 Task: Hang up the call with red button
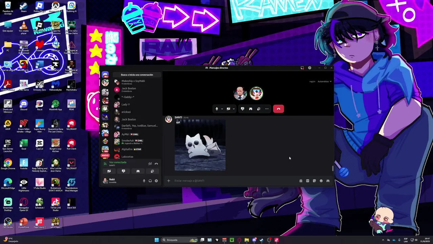[x=278, y=109]
